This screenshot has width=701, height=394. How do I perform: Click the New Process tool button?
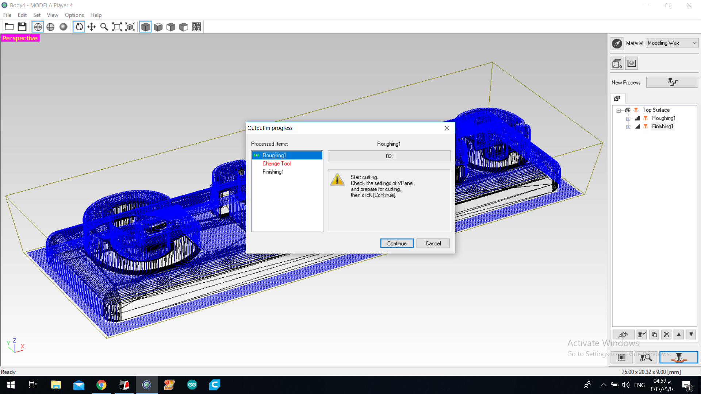672,82
